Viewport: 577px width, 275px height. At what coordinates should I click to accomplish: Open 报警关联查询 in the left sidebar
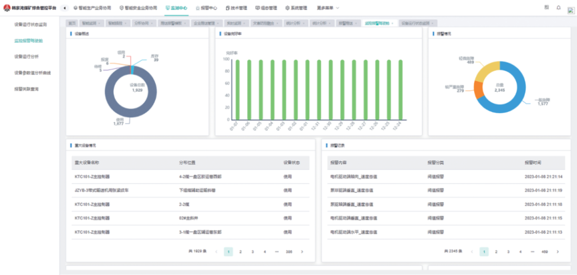[26, 89]
